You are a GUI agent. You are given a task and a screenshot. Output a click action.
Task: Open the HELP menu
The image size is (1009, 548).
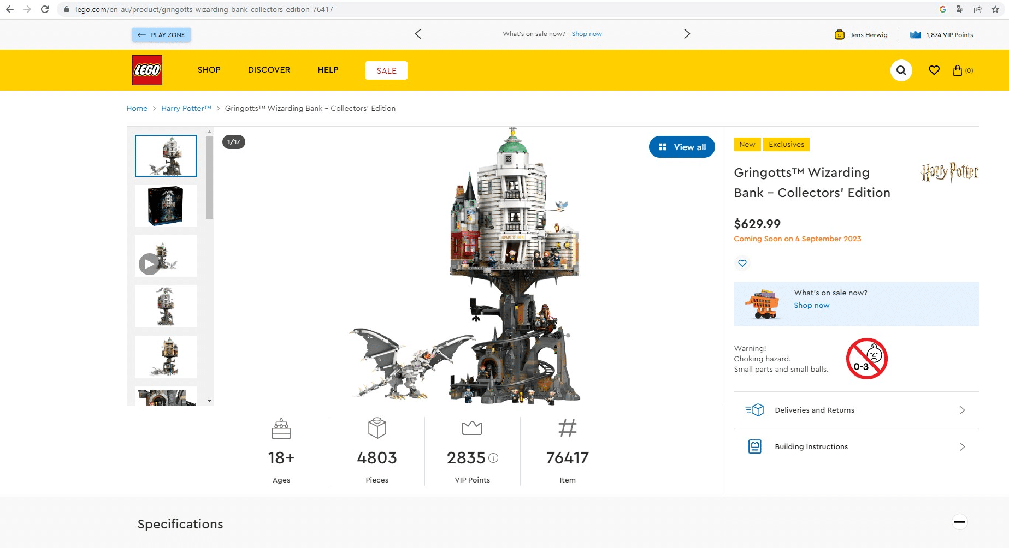(x=328, y=70)
